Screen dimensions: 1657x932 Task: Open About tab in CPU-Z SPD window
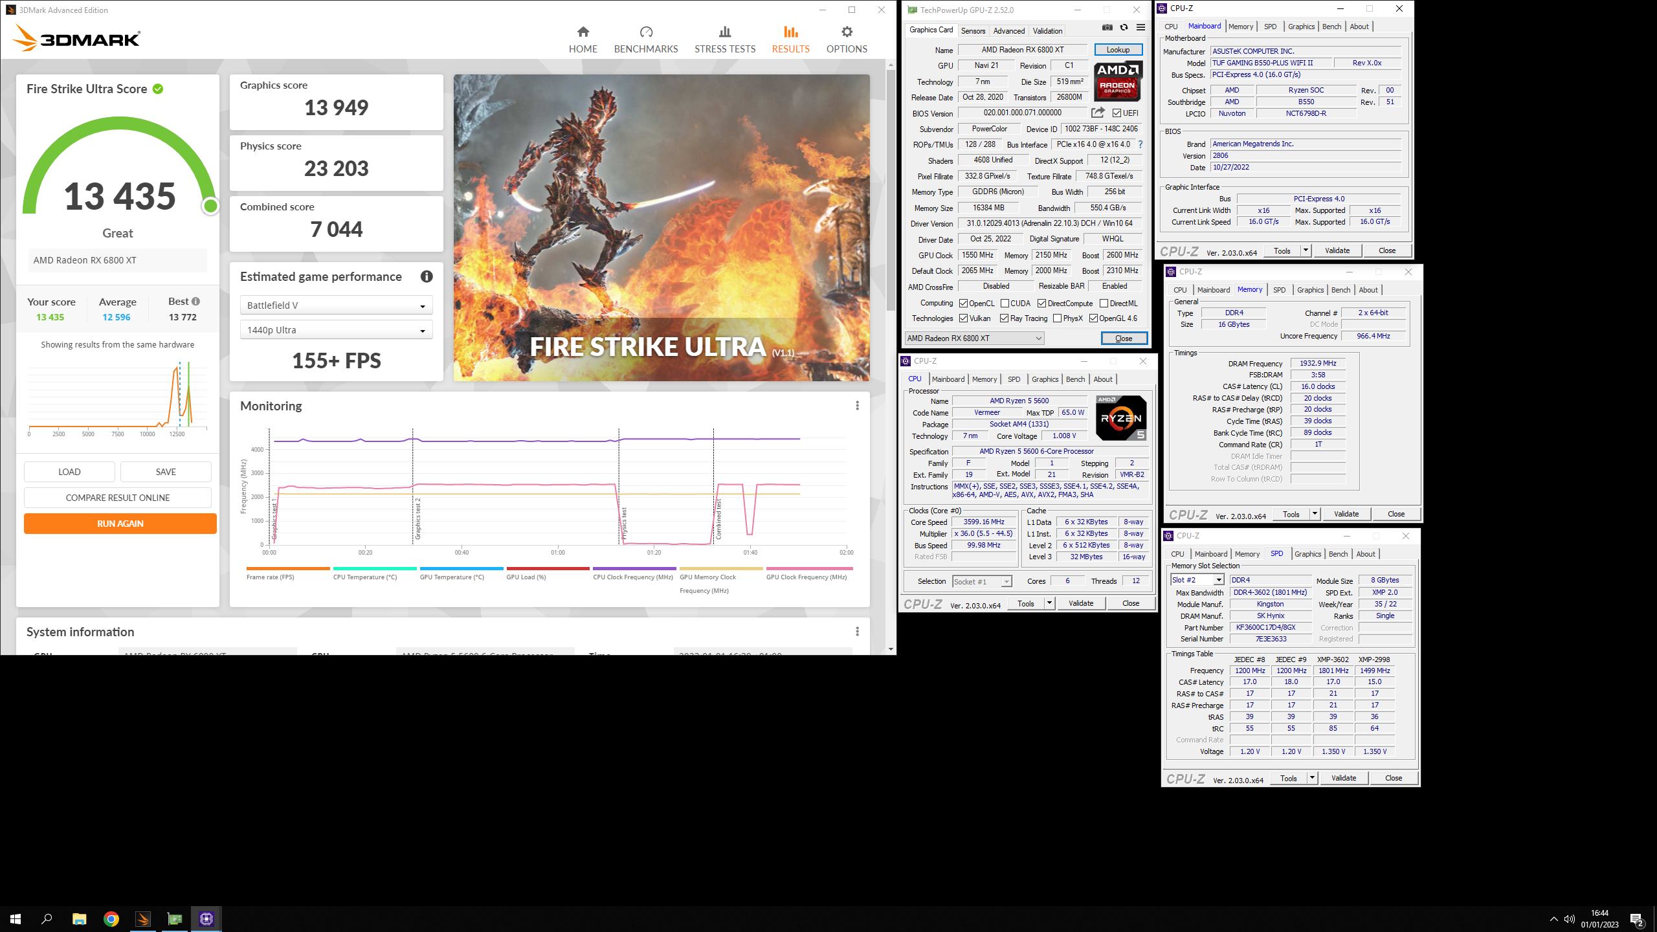point(1365,554)
